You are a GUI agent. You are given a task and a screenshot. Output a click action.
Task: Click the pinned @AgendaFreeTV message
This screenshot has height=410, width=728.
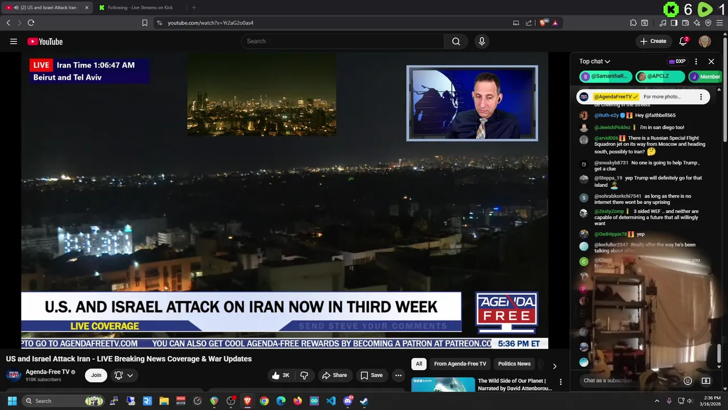pos(642,97)
